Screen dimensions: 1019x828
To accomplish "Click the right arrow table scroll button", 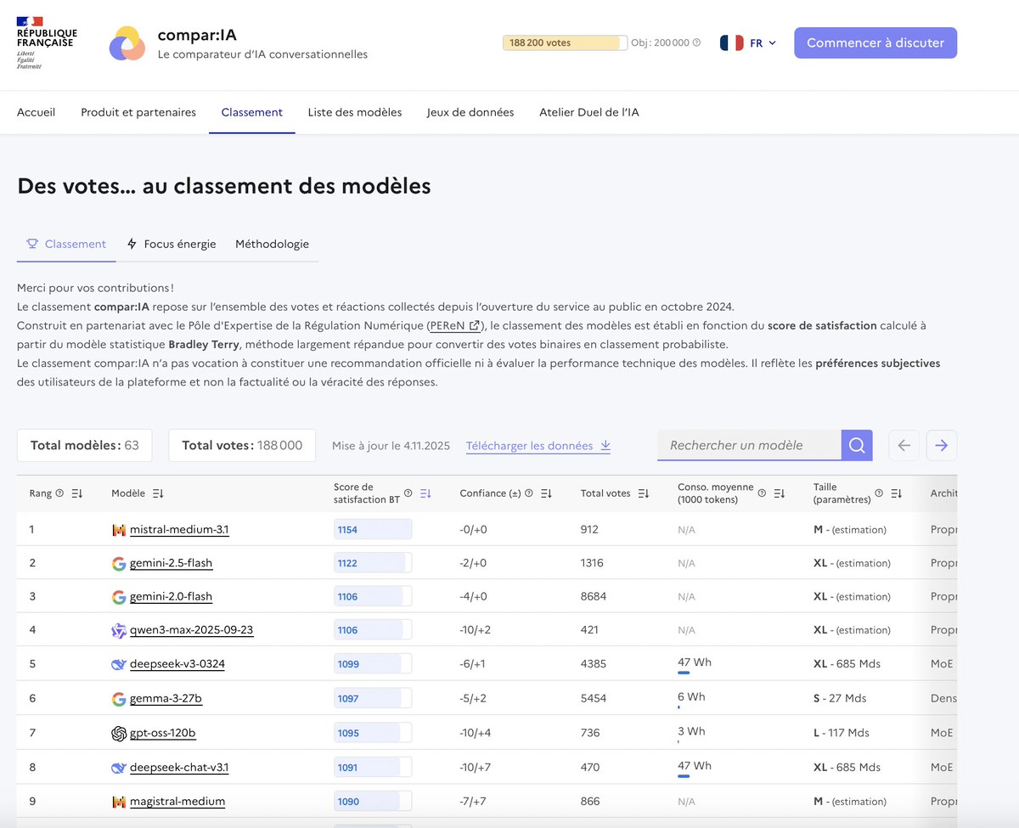I will click(x=942, y=445).
